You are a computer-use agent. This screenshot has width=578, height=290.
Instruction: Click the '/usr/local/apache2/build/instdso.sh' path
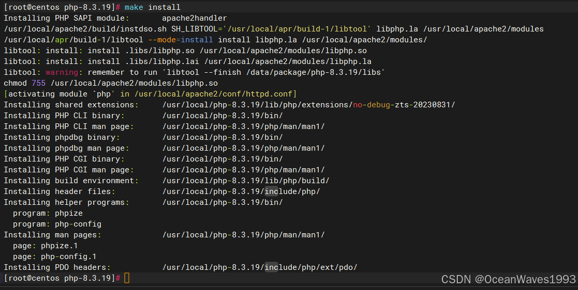pos(85,29)
